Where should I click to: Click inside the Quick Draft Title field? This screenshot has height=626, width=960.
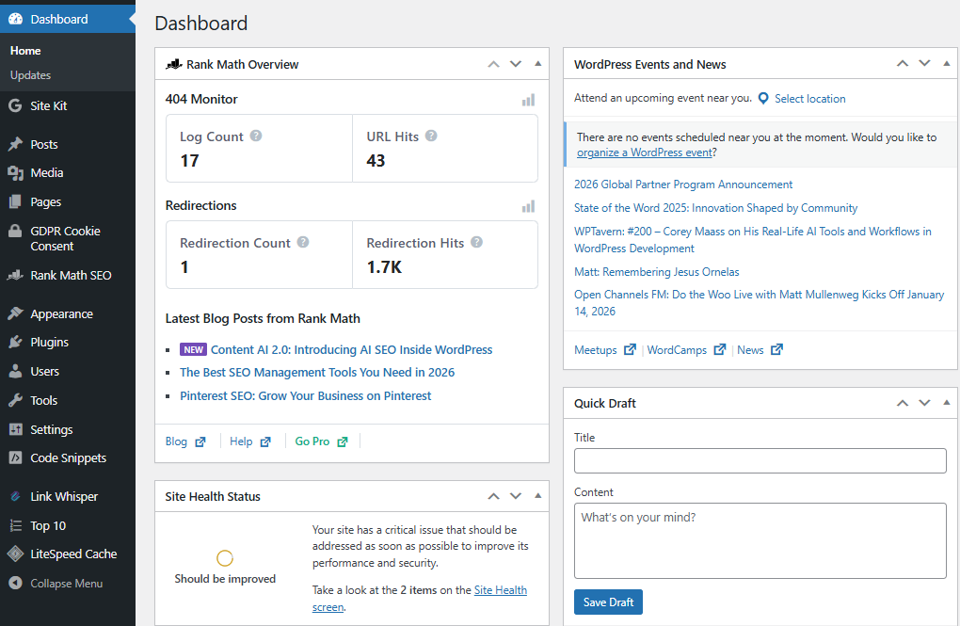coord(759,460)
